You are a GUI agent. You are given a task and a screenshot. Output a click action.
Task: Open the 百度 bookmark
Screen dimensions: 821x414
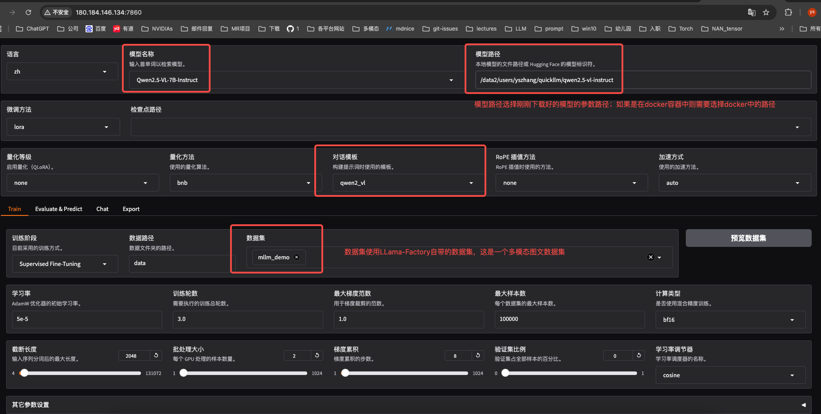point(96,29)
